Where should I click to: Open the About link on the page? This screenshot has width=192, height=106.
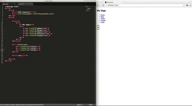click(103, 19)
